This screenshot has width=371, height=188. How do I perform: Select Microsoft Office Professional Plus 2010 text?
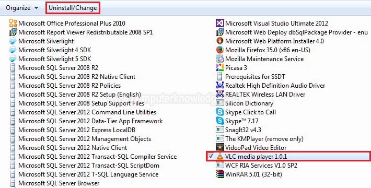tap(72, 23)
